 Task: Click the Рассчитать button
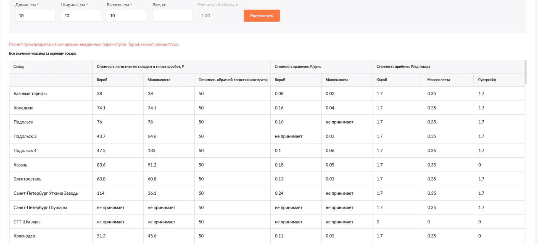coord(261,16)
